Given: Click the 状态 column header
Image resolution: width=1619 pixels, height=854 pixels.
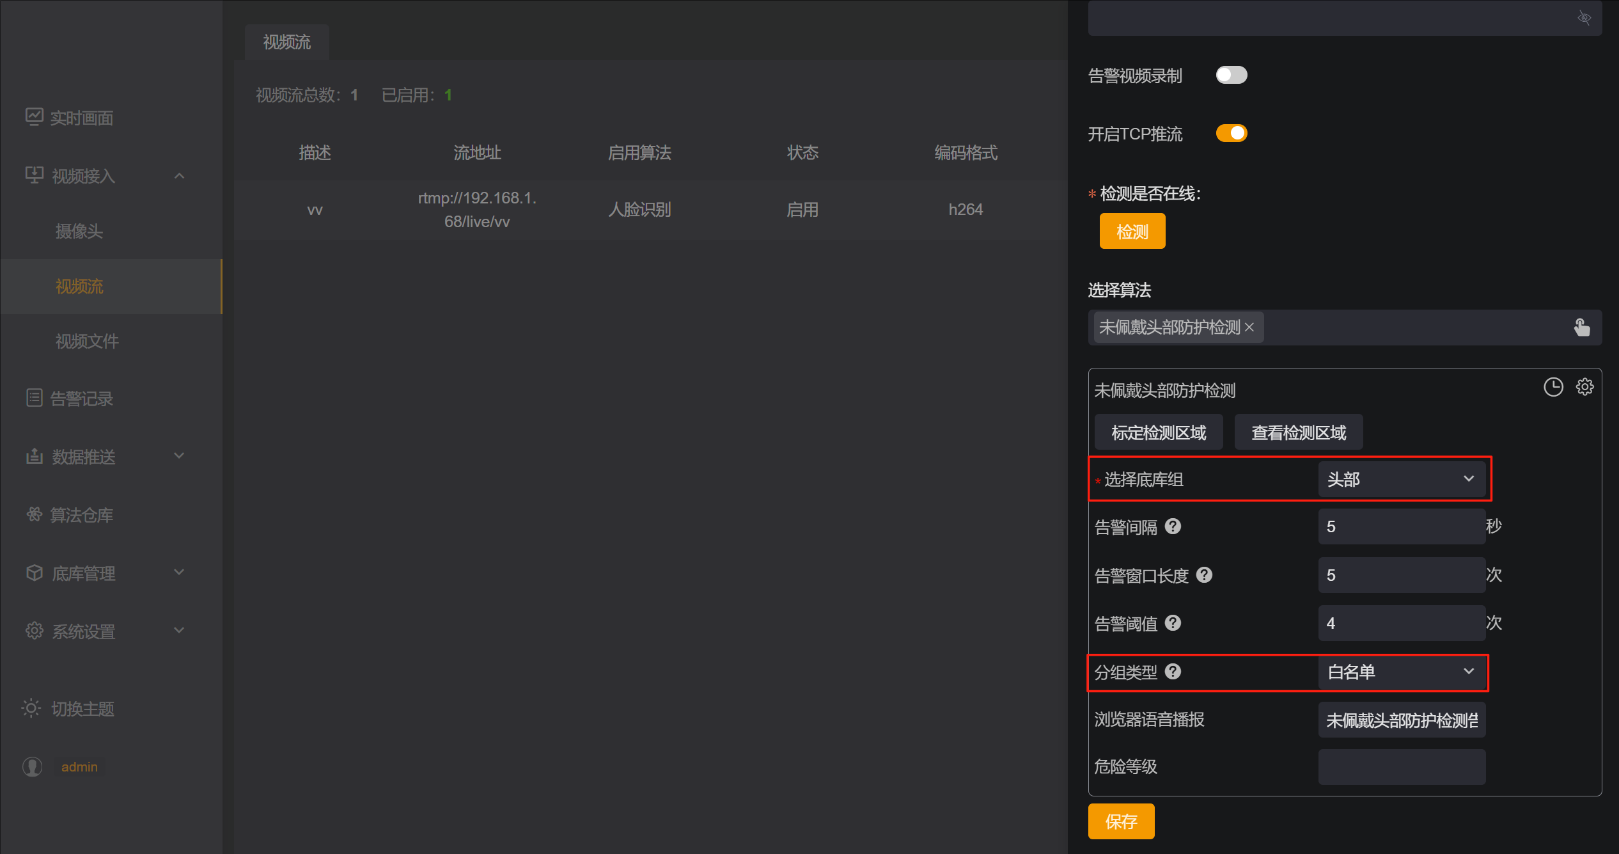Looking at the screenshot, I should tap(802, 152).
